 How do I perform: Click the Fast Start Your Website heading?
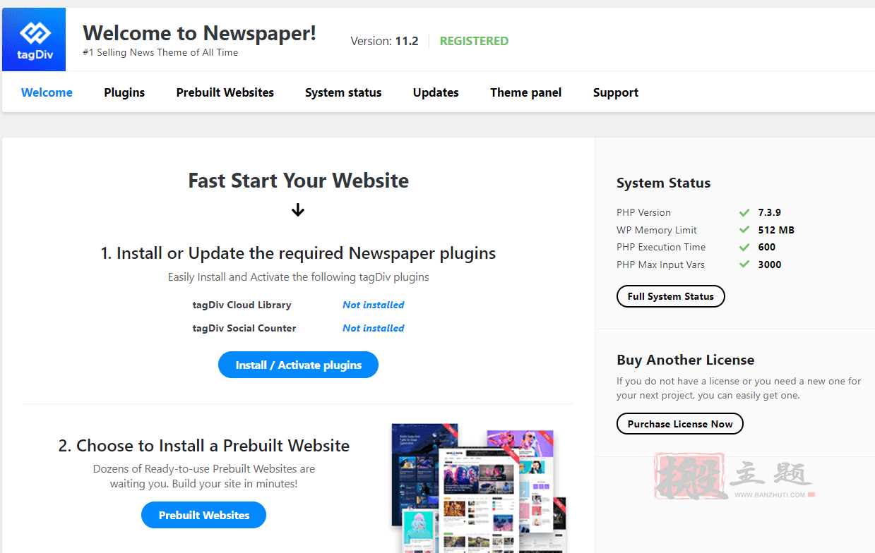pyautogui.click(x=298, y=181)
